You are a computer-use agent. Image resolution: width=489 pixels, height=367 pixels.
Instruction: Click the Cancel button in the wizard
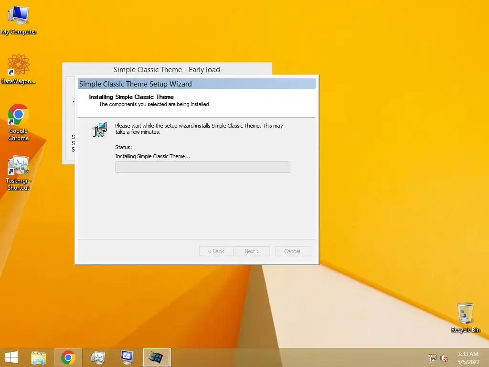click(293, 251)
